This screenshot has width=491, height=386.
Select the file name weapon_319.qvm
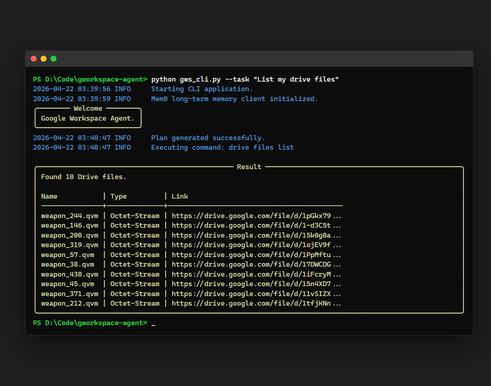(70, 245)
